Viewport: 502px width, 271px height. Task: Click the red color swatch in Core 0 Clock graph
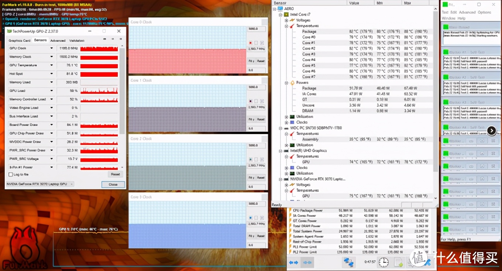tap(250, 43)
